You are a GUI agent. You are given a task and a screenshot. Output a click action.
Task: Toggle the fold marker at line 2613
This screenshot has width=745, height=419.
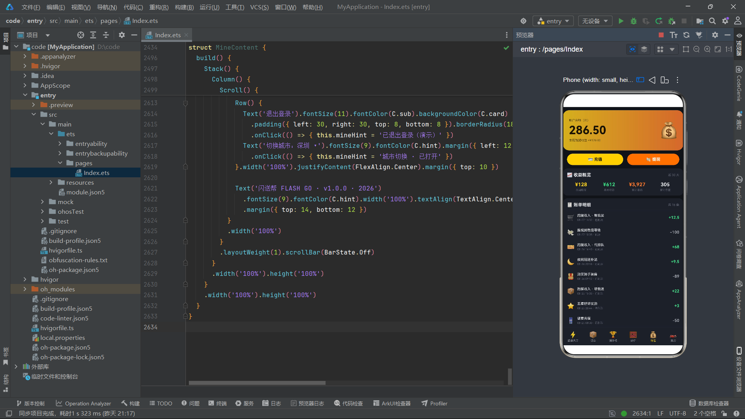coord(185,103)
